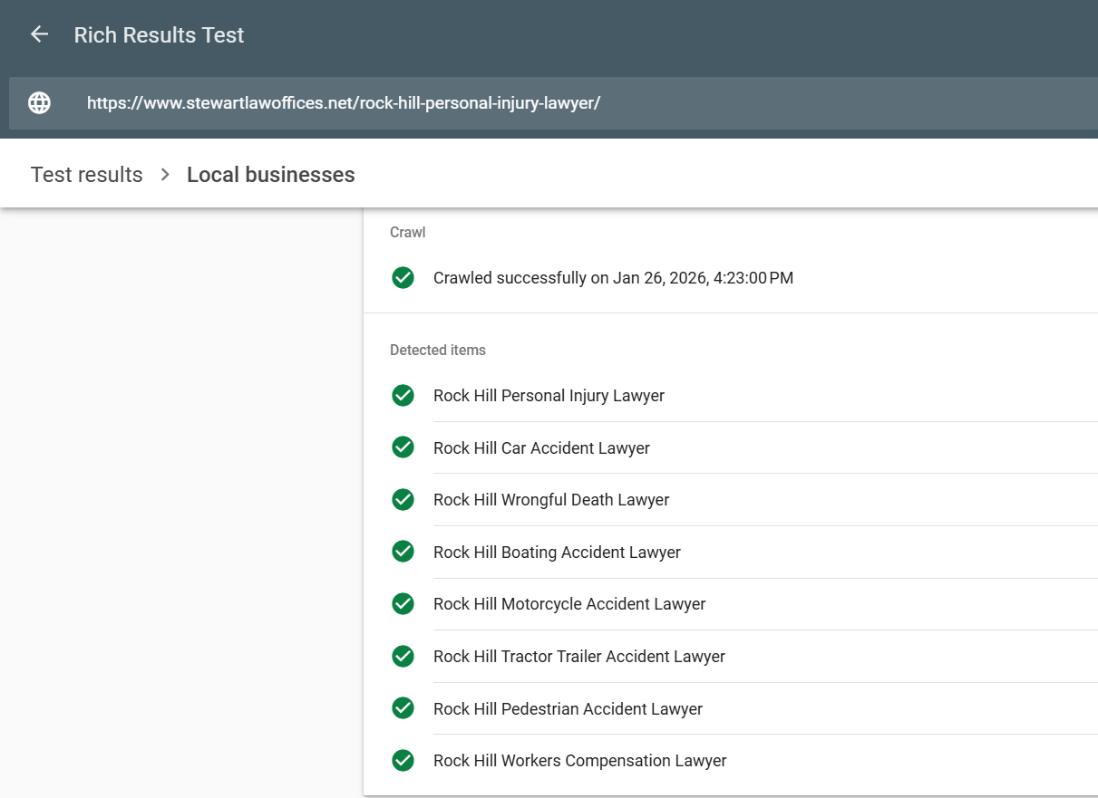The image size is (1098, 798).
Task: Click the tested URL field
Action: click(553, 103)
